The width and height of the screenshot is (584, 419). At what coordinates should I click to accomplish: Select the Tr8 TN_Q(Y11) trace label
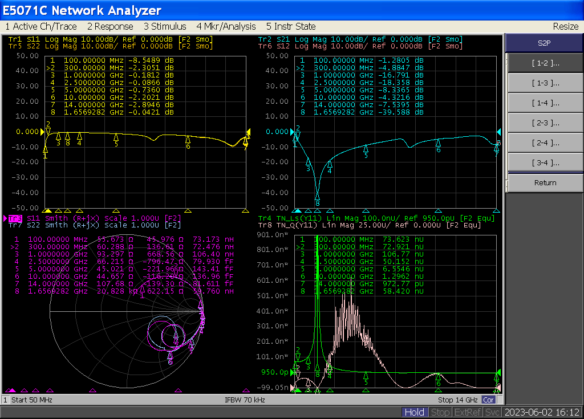[x=370, y=225]
